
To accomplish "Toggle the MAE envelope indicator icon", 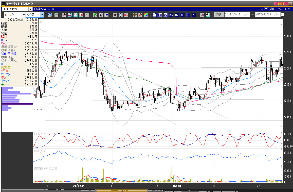I will (x=171, y=15).
